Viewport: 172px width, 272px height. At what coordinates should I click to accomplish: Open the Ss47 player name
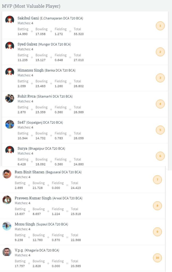[21, 122]
